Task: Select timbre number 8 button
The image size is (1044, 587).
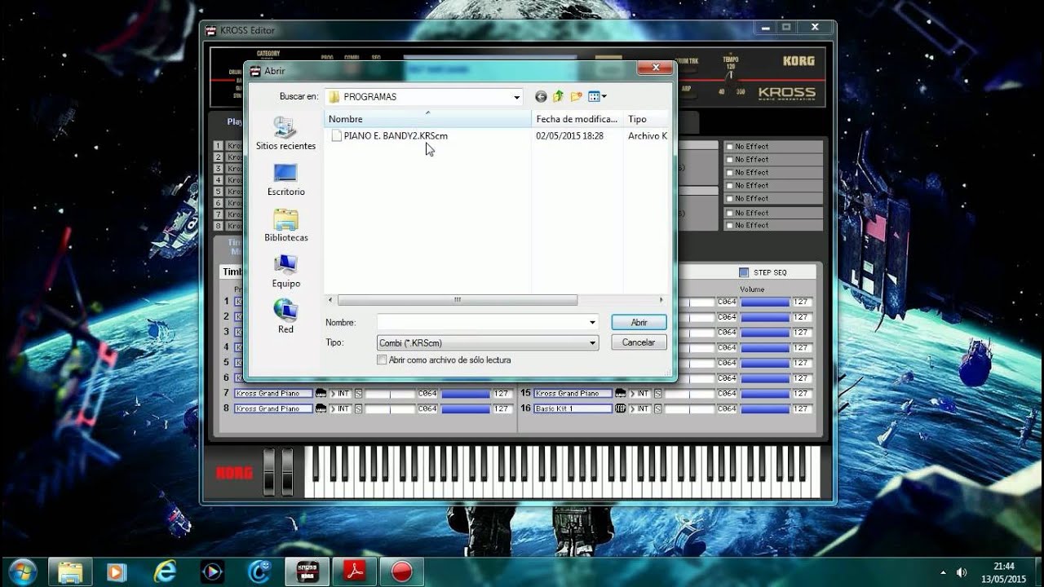Action: click(219, 226)
